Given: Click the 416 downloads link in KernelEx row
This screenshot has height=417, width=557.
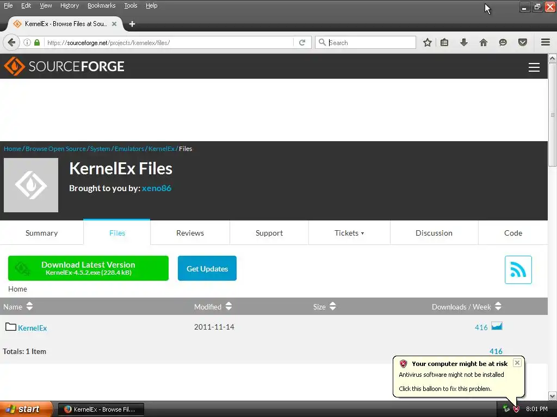Looking at the screenshot, I should (481, 327).
